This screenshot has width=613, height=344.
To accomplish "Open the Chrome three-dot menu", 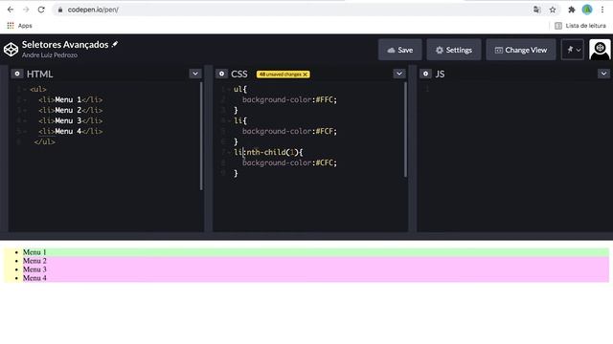I will tap(602, 10).
